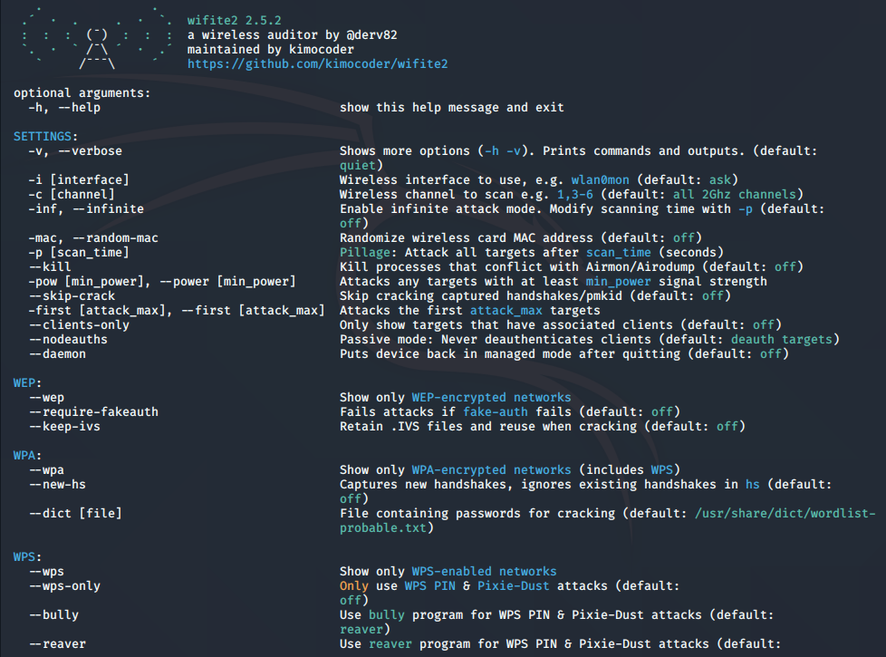Viewport: 886px width, 657px height.
Task: Click the wifite2 2.5.2 title text
Action: [235, 20]
